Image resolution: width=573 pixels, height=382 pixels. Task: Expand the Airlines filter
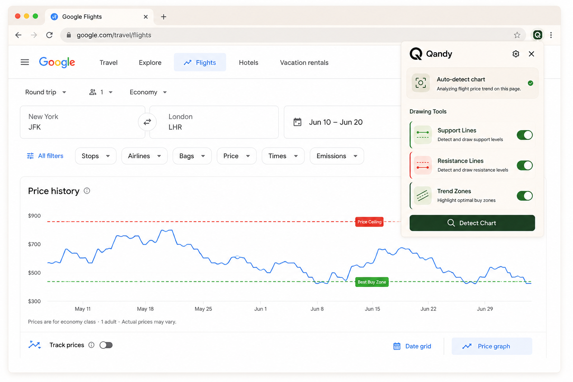[x=144, y=156]
